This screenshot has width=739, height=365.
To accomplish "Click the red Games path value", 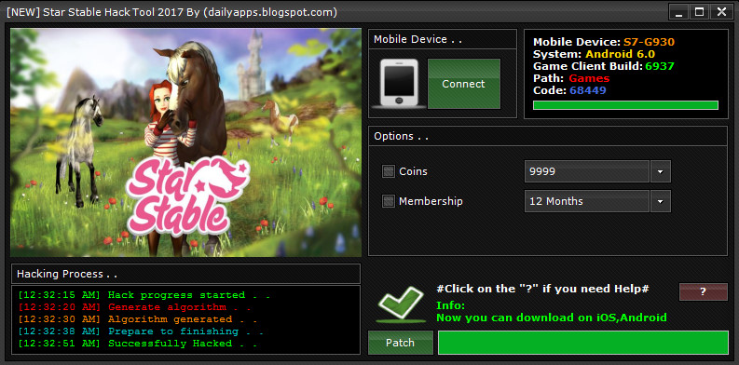I will point(589,78).
